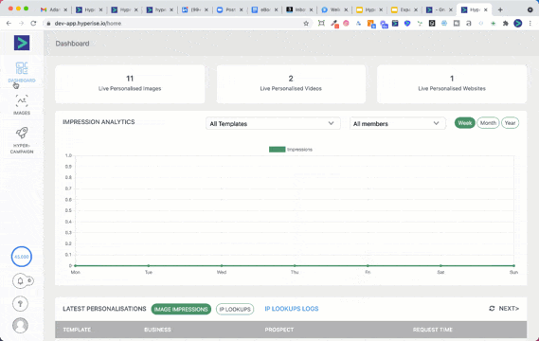The height and width of the screenshot is (341, 539).
Task: Open Live Personalised Images card
Action: pyautogui.click(x=130, y=84)
